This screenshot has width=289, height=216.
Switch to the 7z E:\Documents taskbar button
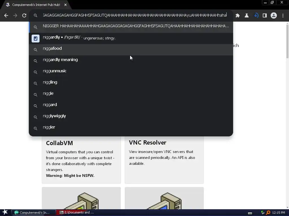point(76,212)
